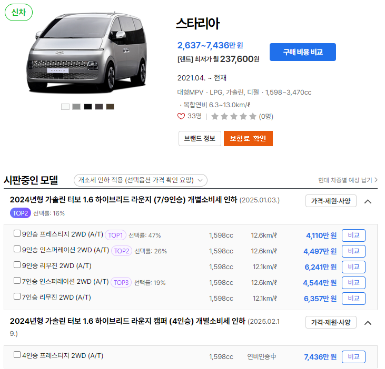Click the TOP1 badge on 9인승 프레스티지 row
The height and width of the screenshot is (369, 385).
(x=115, y=235)
